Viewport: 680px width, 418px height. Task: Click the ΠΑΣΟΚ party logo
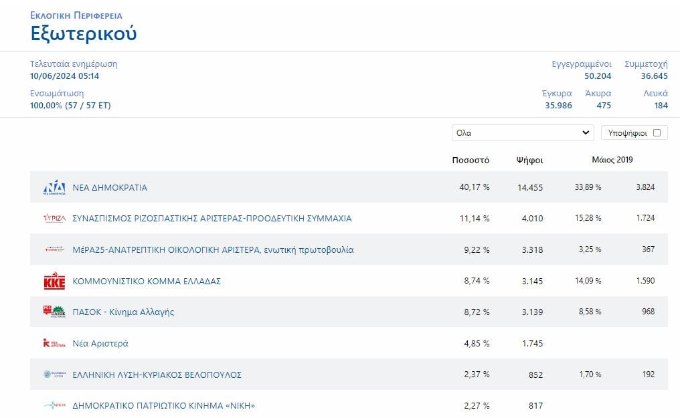click(x=54, y=312)
